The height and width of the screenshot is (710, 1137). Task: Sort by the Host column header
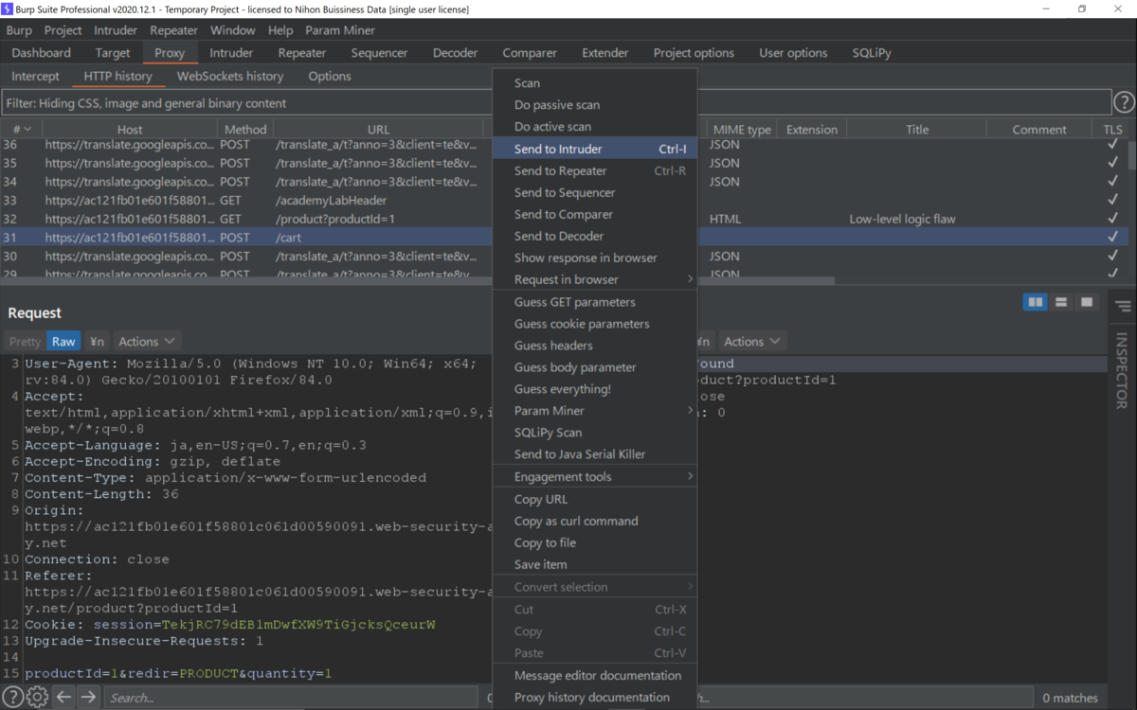[130, 129]
